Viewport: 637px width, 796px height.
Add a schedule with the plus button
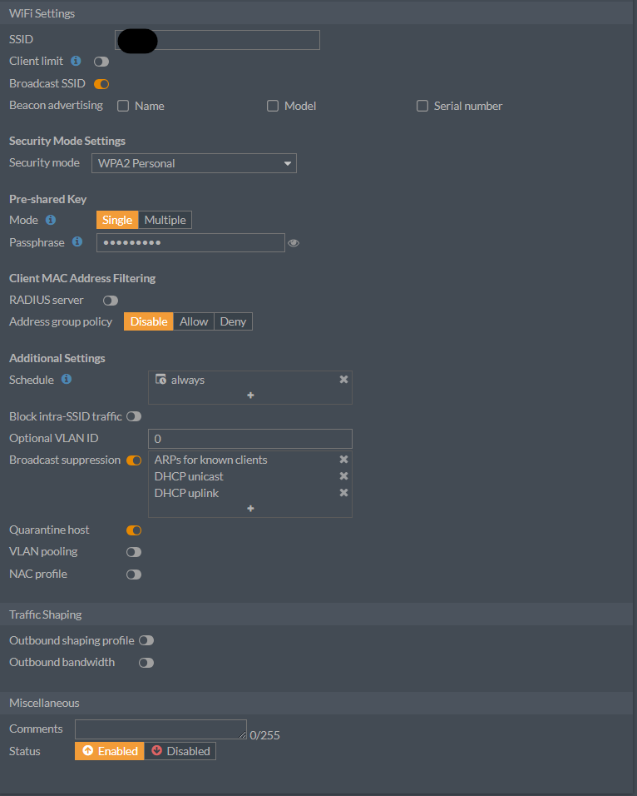click(x=250, y=396)
